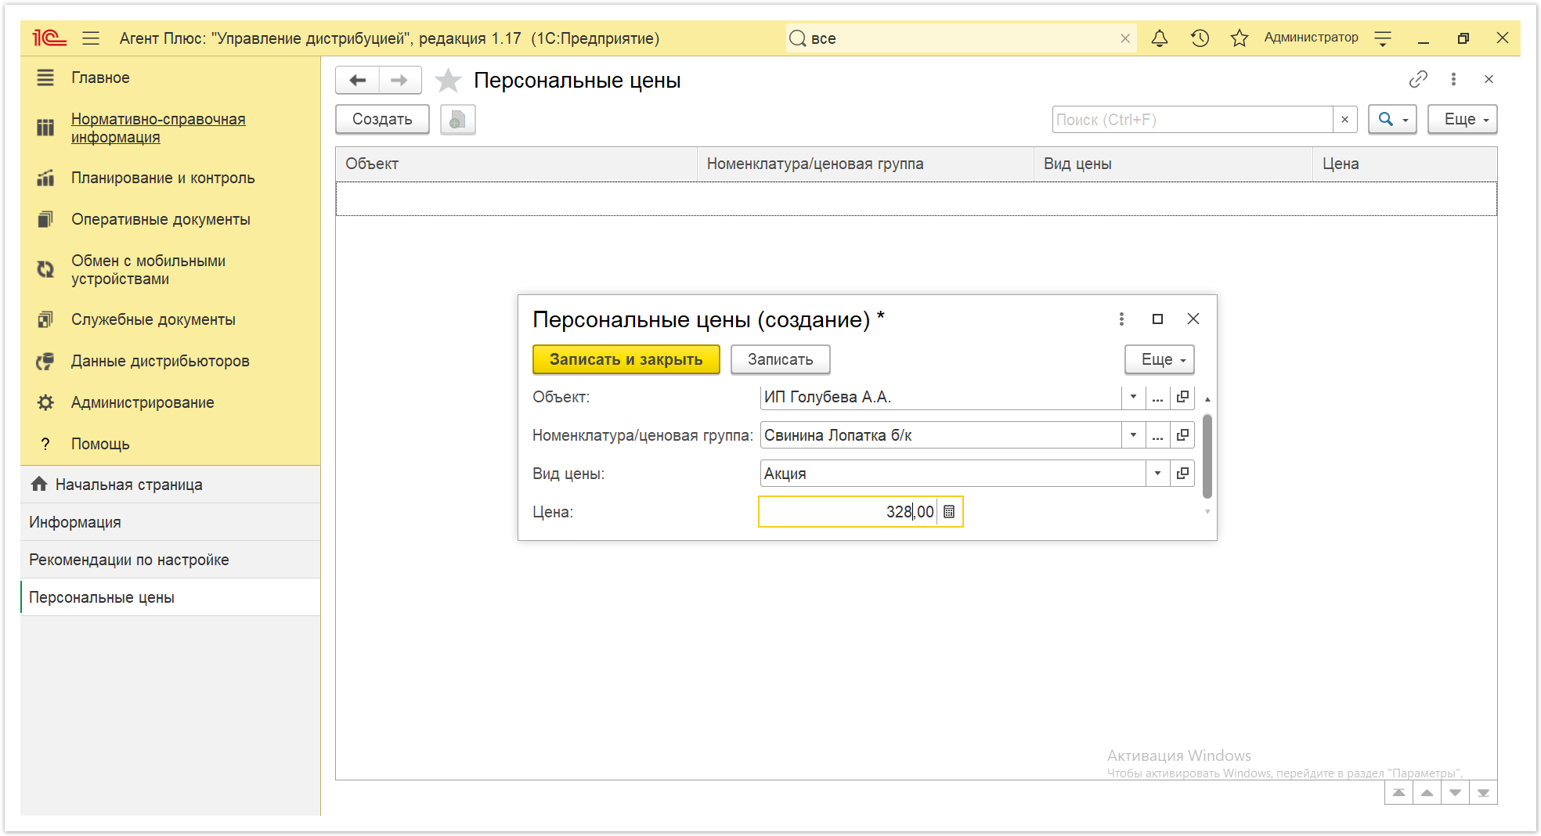Sort by the Вид цены column header
Image resolution: width=1541 pixels, height=836 pixels.
[1173, 164]
